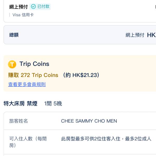
Task: Select the 網上預付 payment heading
Action: [18, 7]
